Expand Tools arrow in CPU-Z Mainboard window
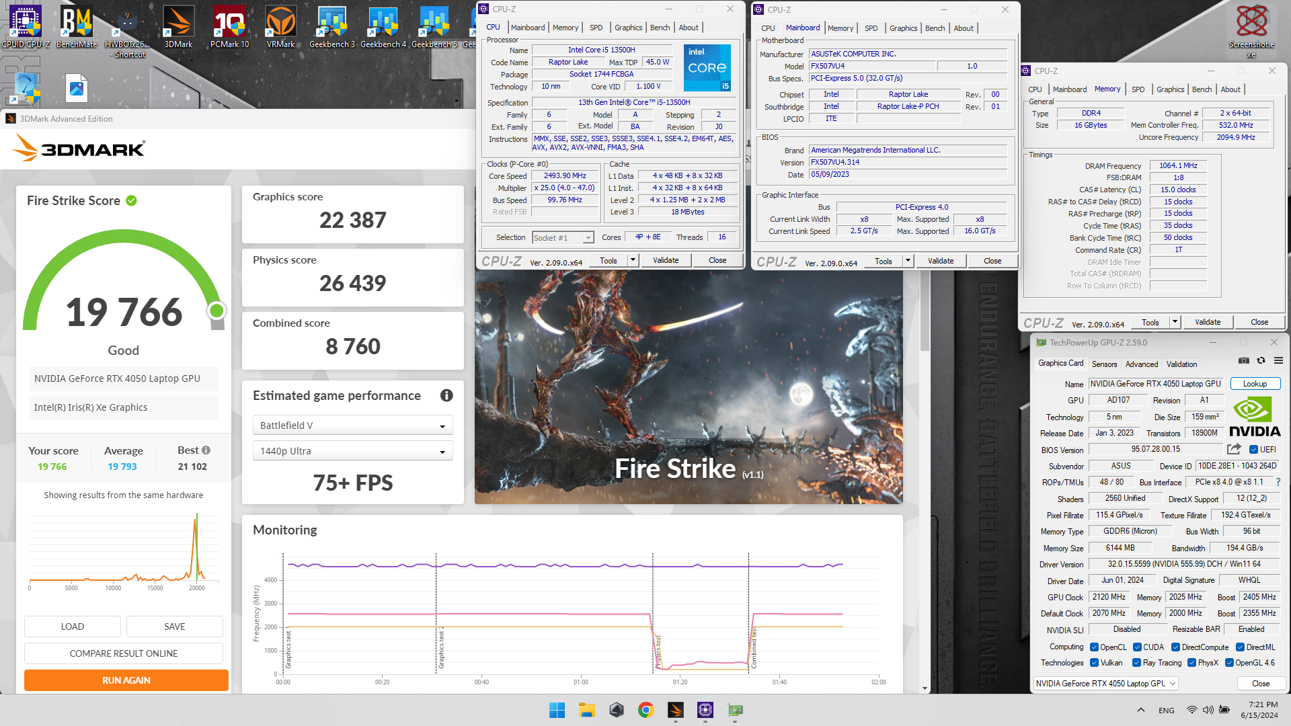 [908, 261]
